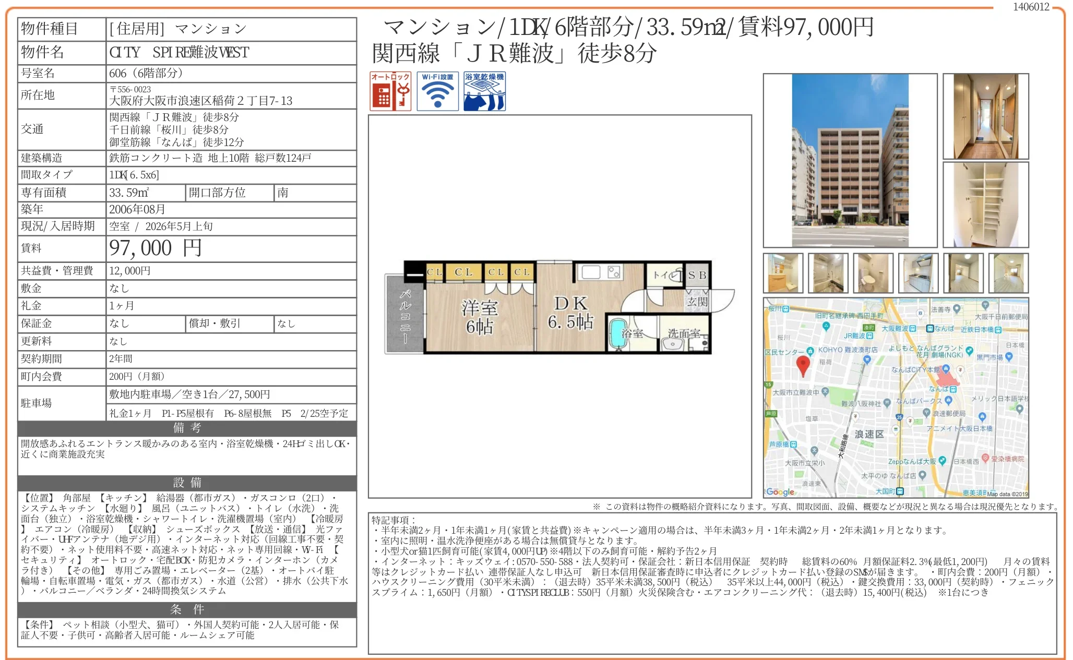Click the 備考 section header

pyautogui.click(x=187, y=428)
